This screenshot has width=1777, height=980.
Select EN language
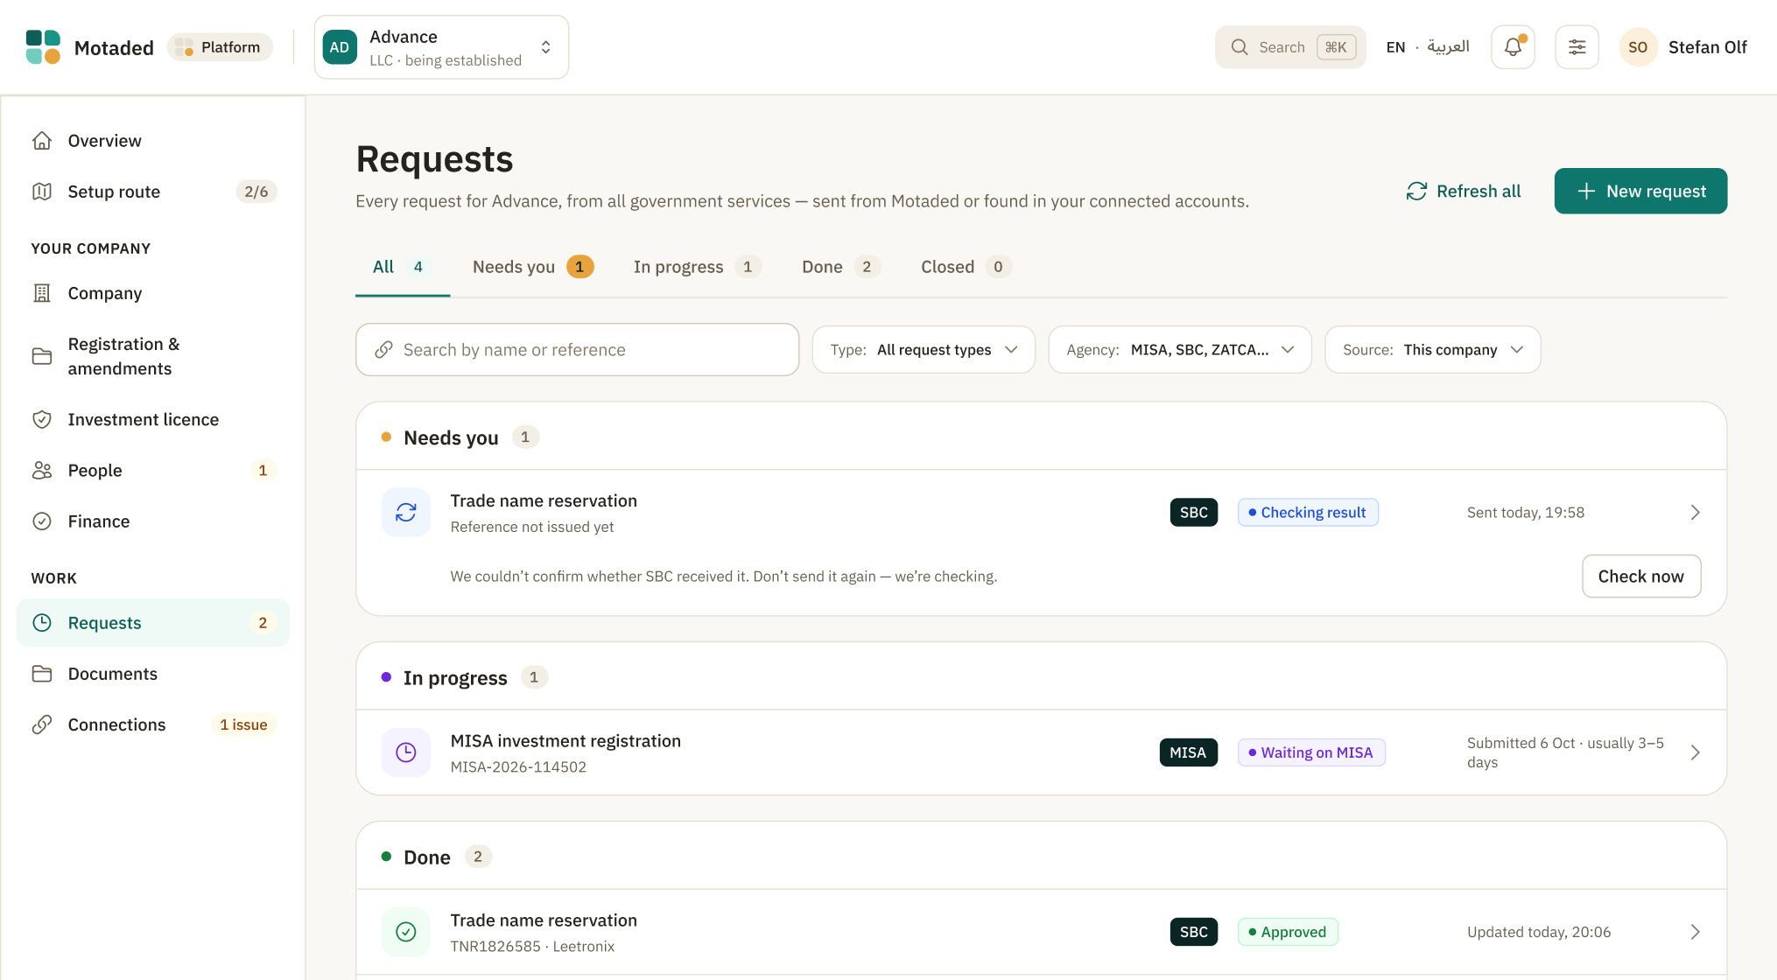(x=1395, y=47)
